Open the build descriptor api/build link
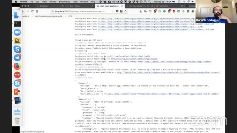This screenshot has height=133, width=237. [x=134, y=59]
